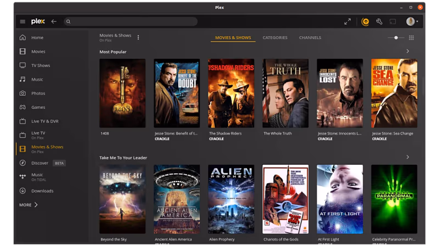
Task: Open the 1408 movie poster
Action: coord(122,93)
